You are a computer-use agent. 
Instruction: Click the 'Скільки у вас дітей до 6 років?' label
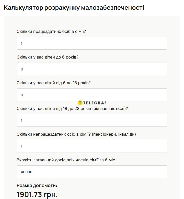click(48, 57)
